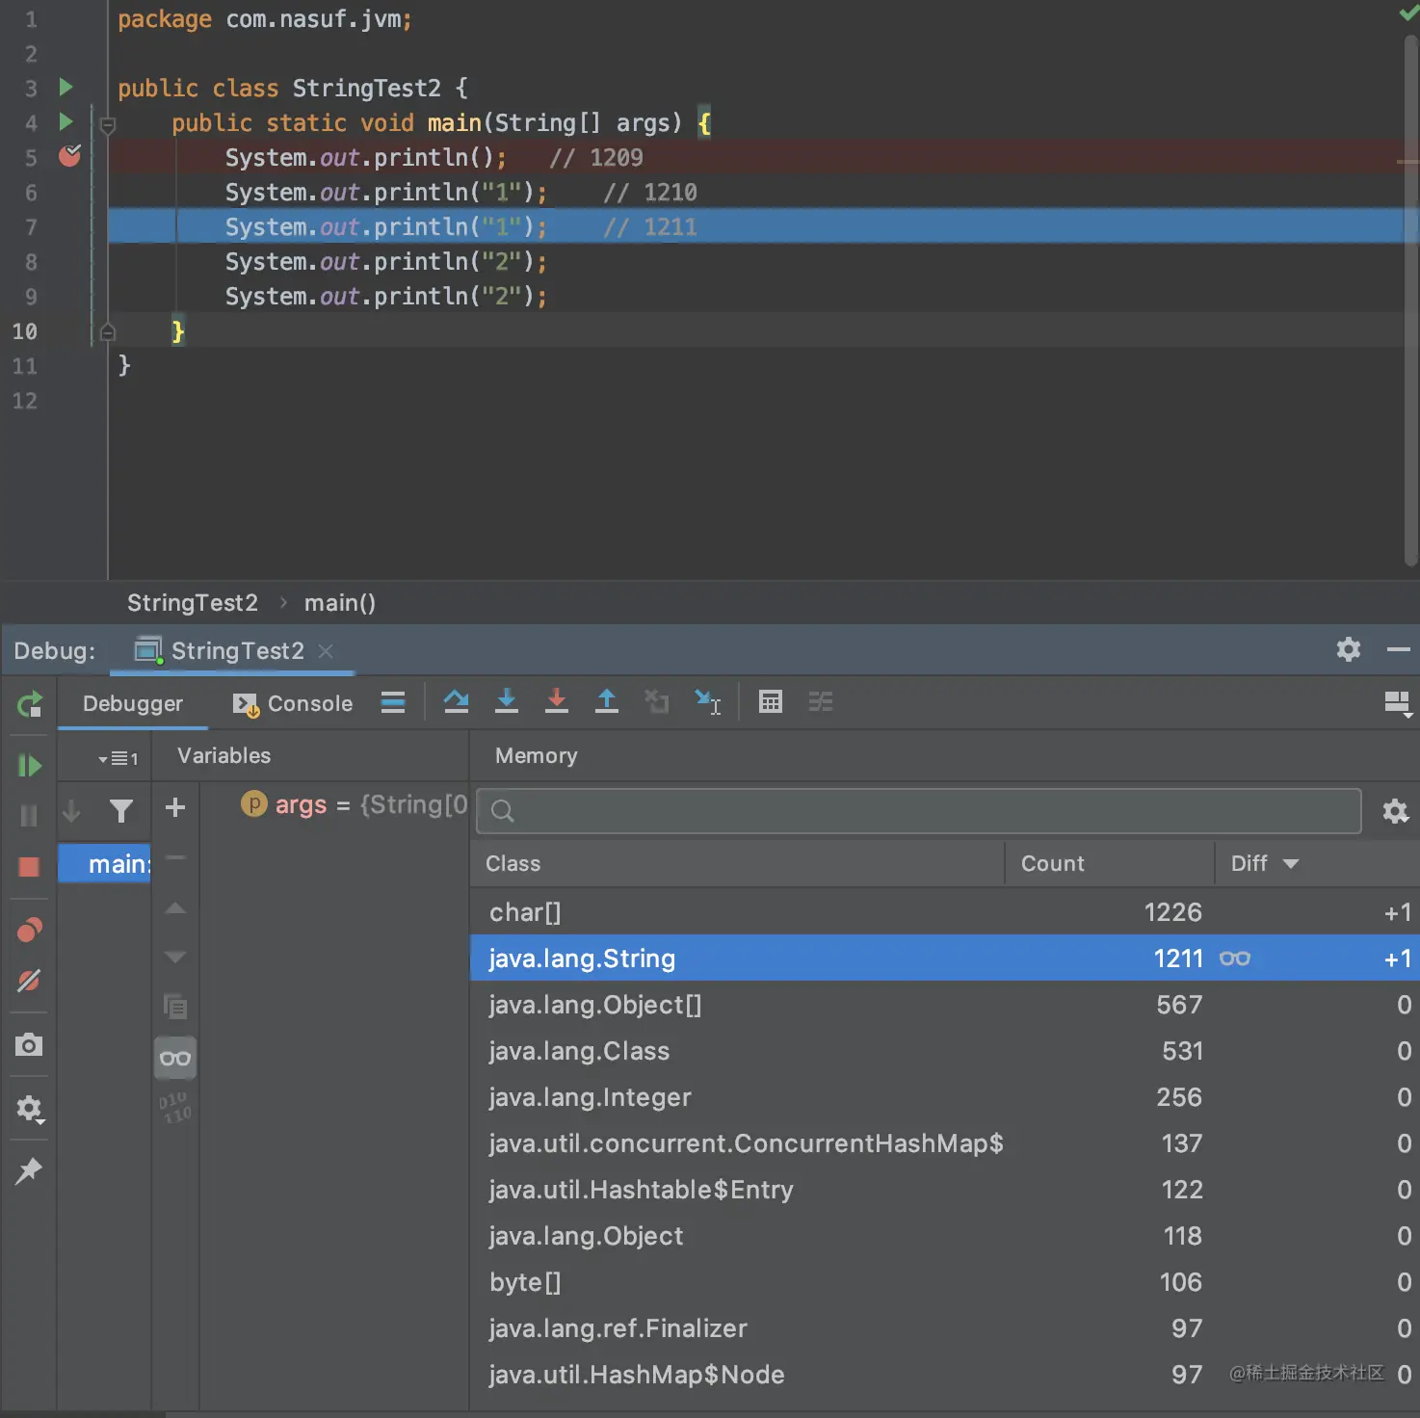The image size is (1420, 1418).
Task: Open debugger settings gear in left strip
Action: pyautogui.click(x=30, y=1110)
